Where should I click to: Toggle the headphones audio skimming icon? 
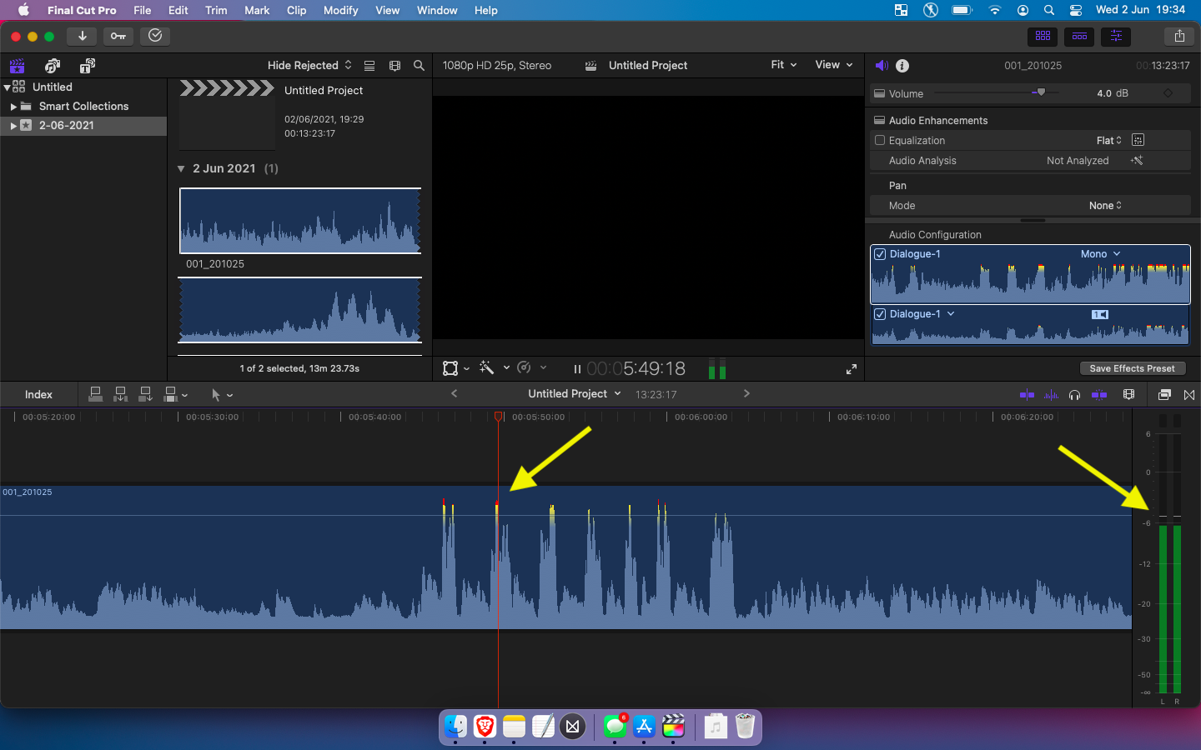(x=1075, y=394)
